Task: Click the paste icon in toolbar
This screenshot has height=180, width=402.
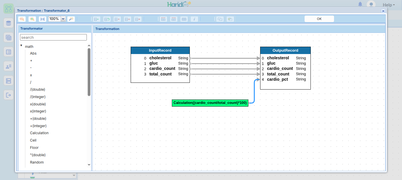Action: pos(230,19)
